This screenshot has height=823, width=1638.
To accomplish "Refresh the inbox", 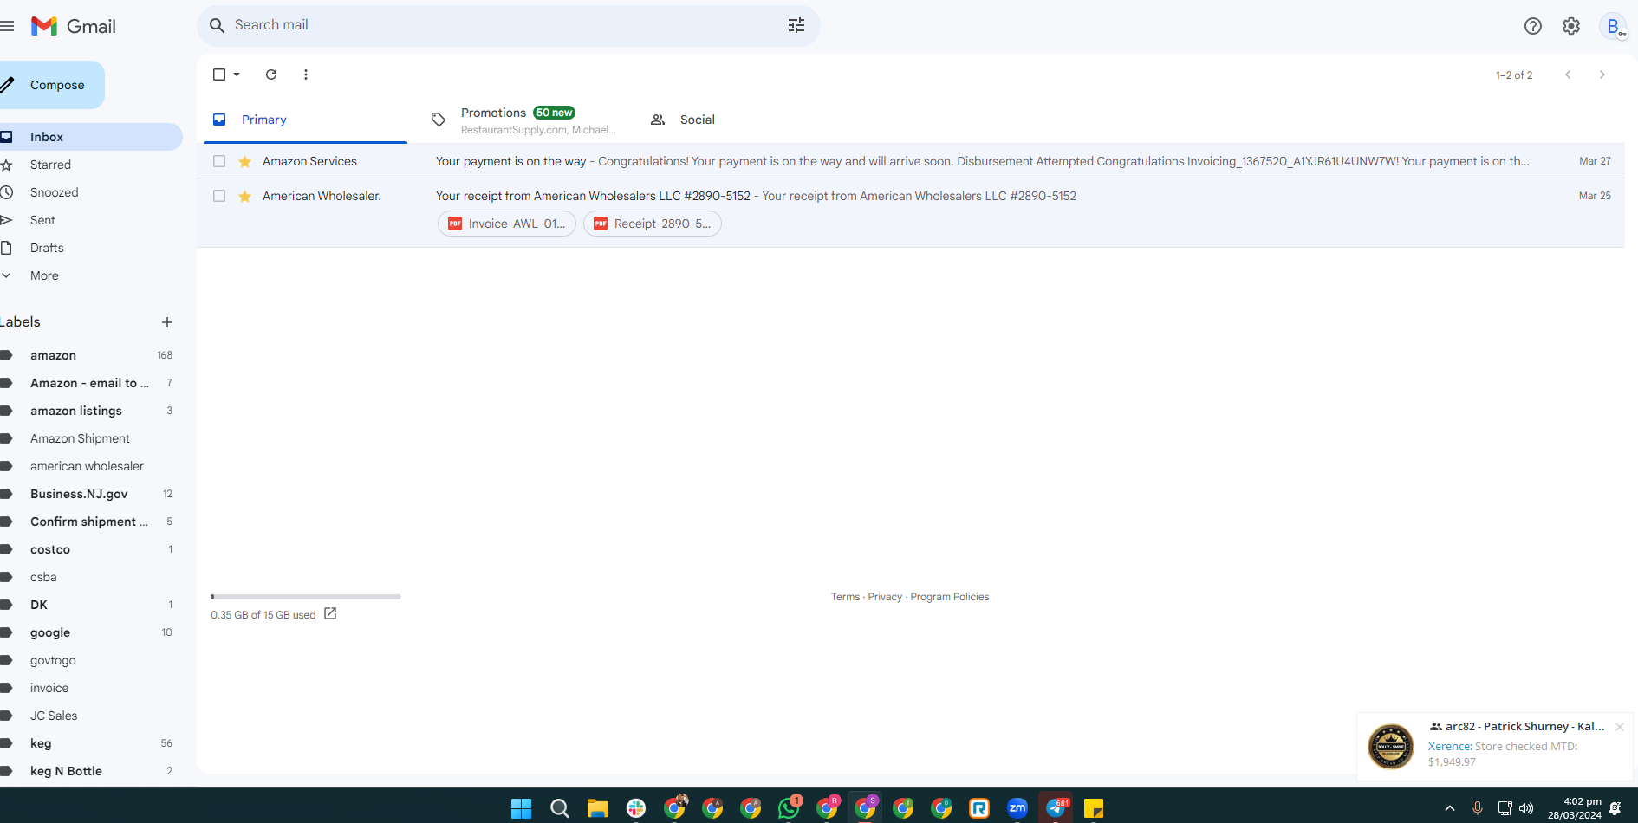I will [271, 75].
